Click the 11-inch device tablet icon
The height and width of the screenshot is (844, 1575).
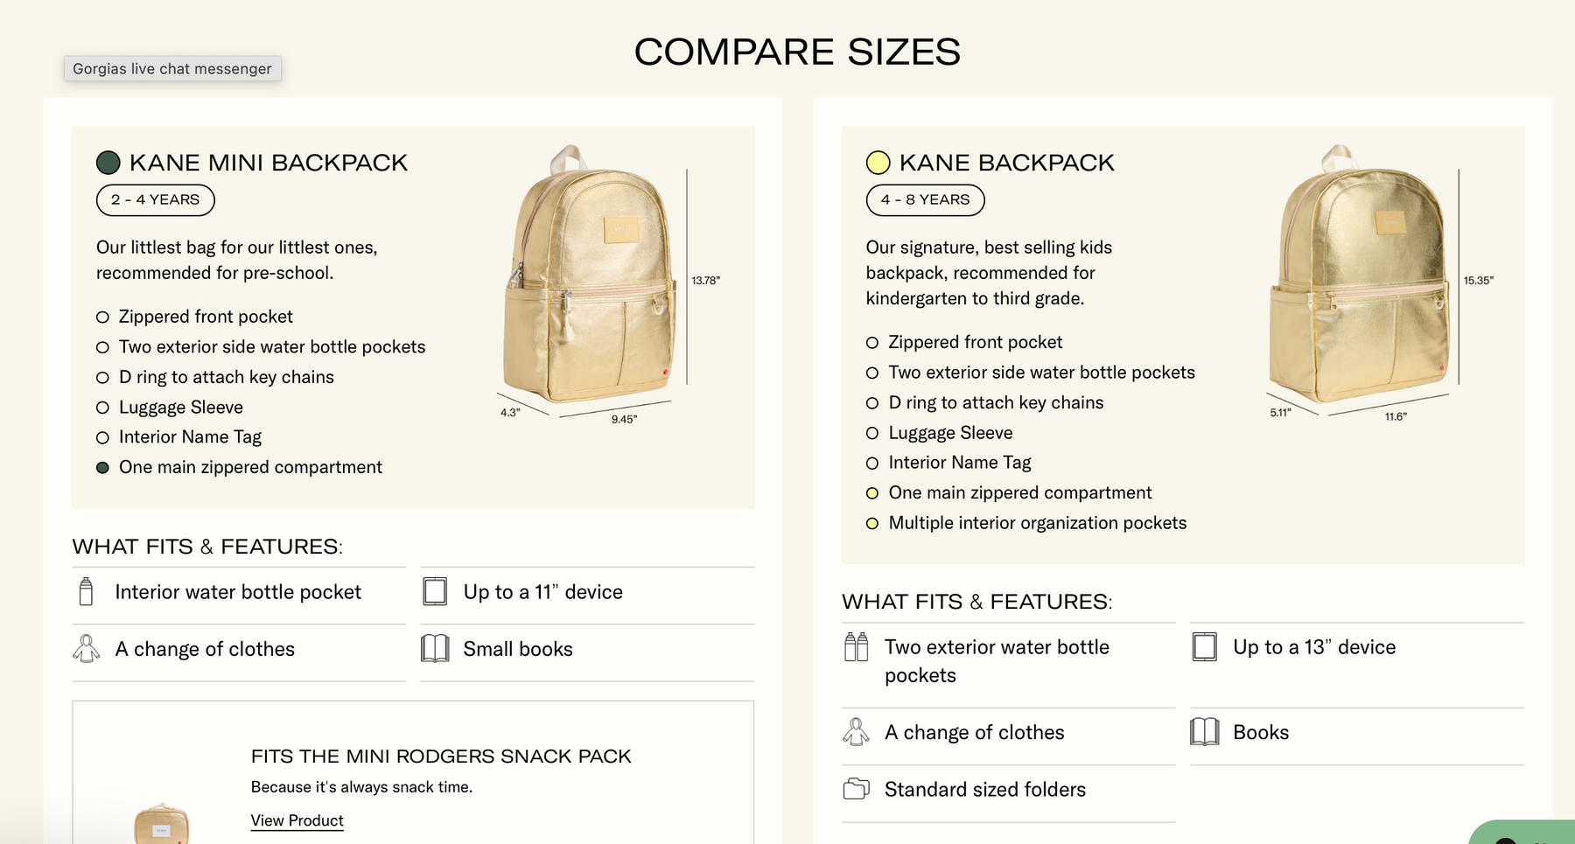pyautogui.click(x=435, y=592)
